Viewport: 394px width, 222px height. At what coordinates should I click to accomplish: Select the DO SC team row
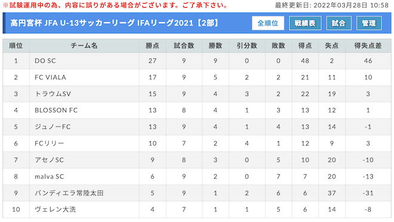pos(197,61)
